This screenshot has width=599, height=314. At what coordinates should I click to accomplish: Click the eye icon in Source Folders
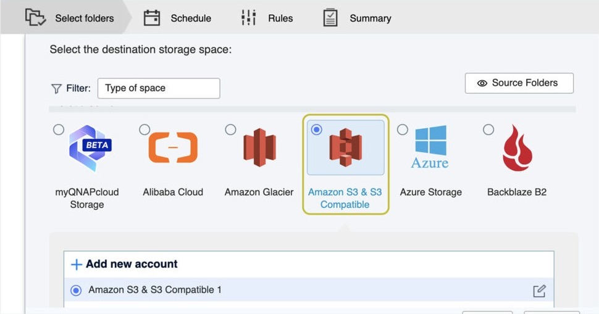482,83
